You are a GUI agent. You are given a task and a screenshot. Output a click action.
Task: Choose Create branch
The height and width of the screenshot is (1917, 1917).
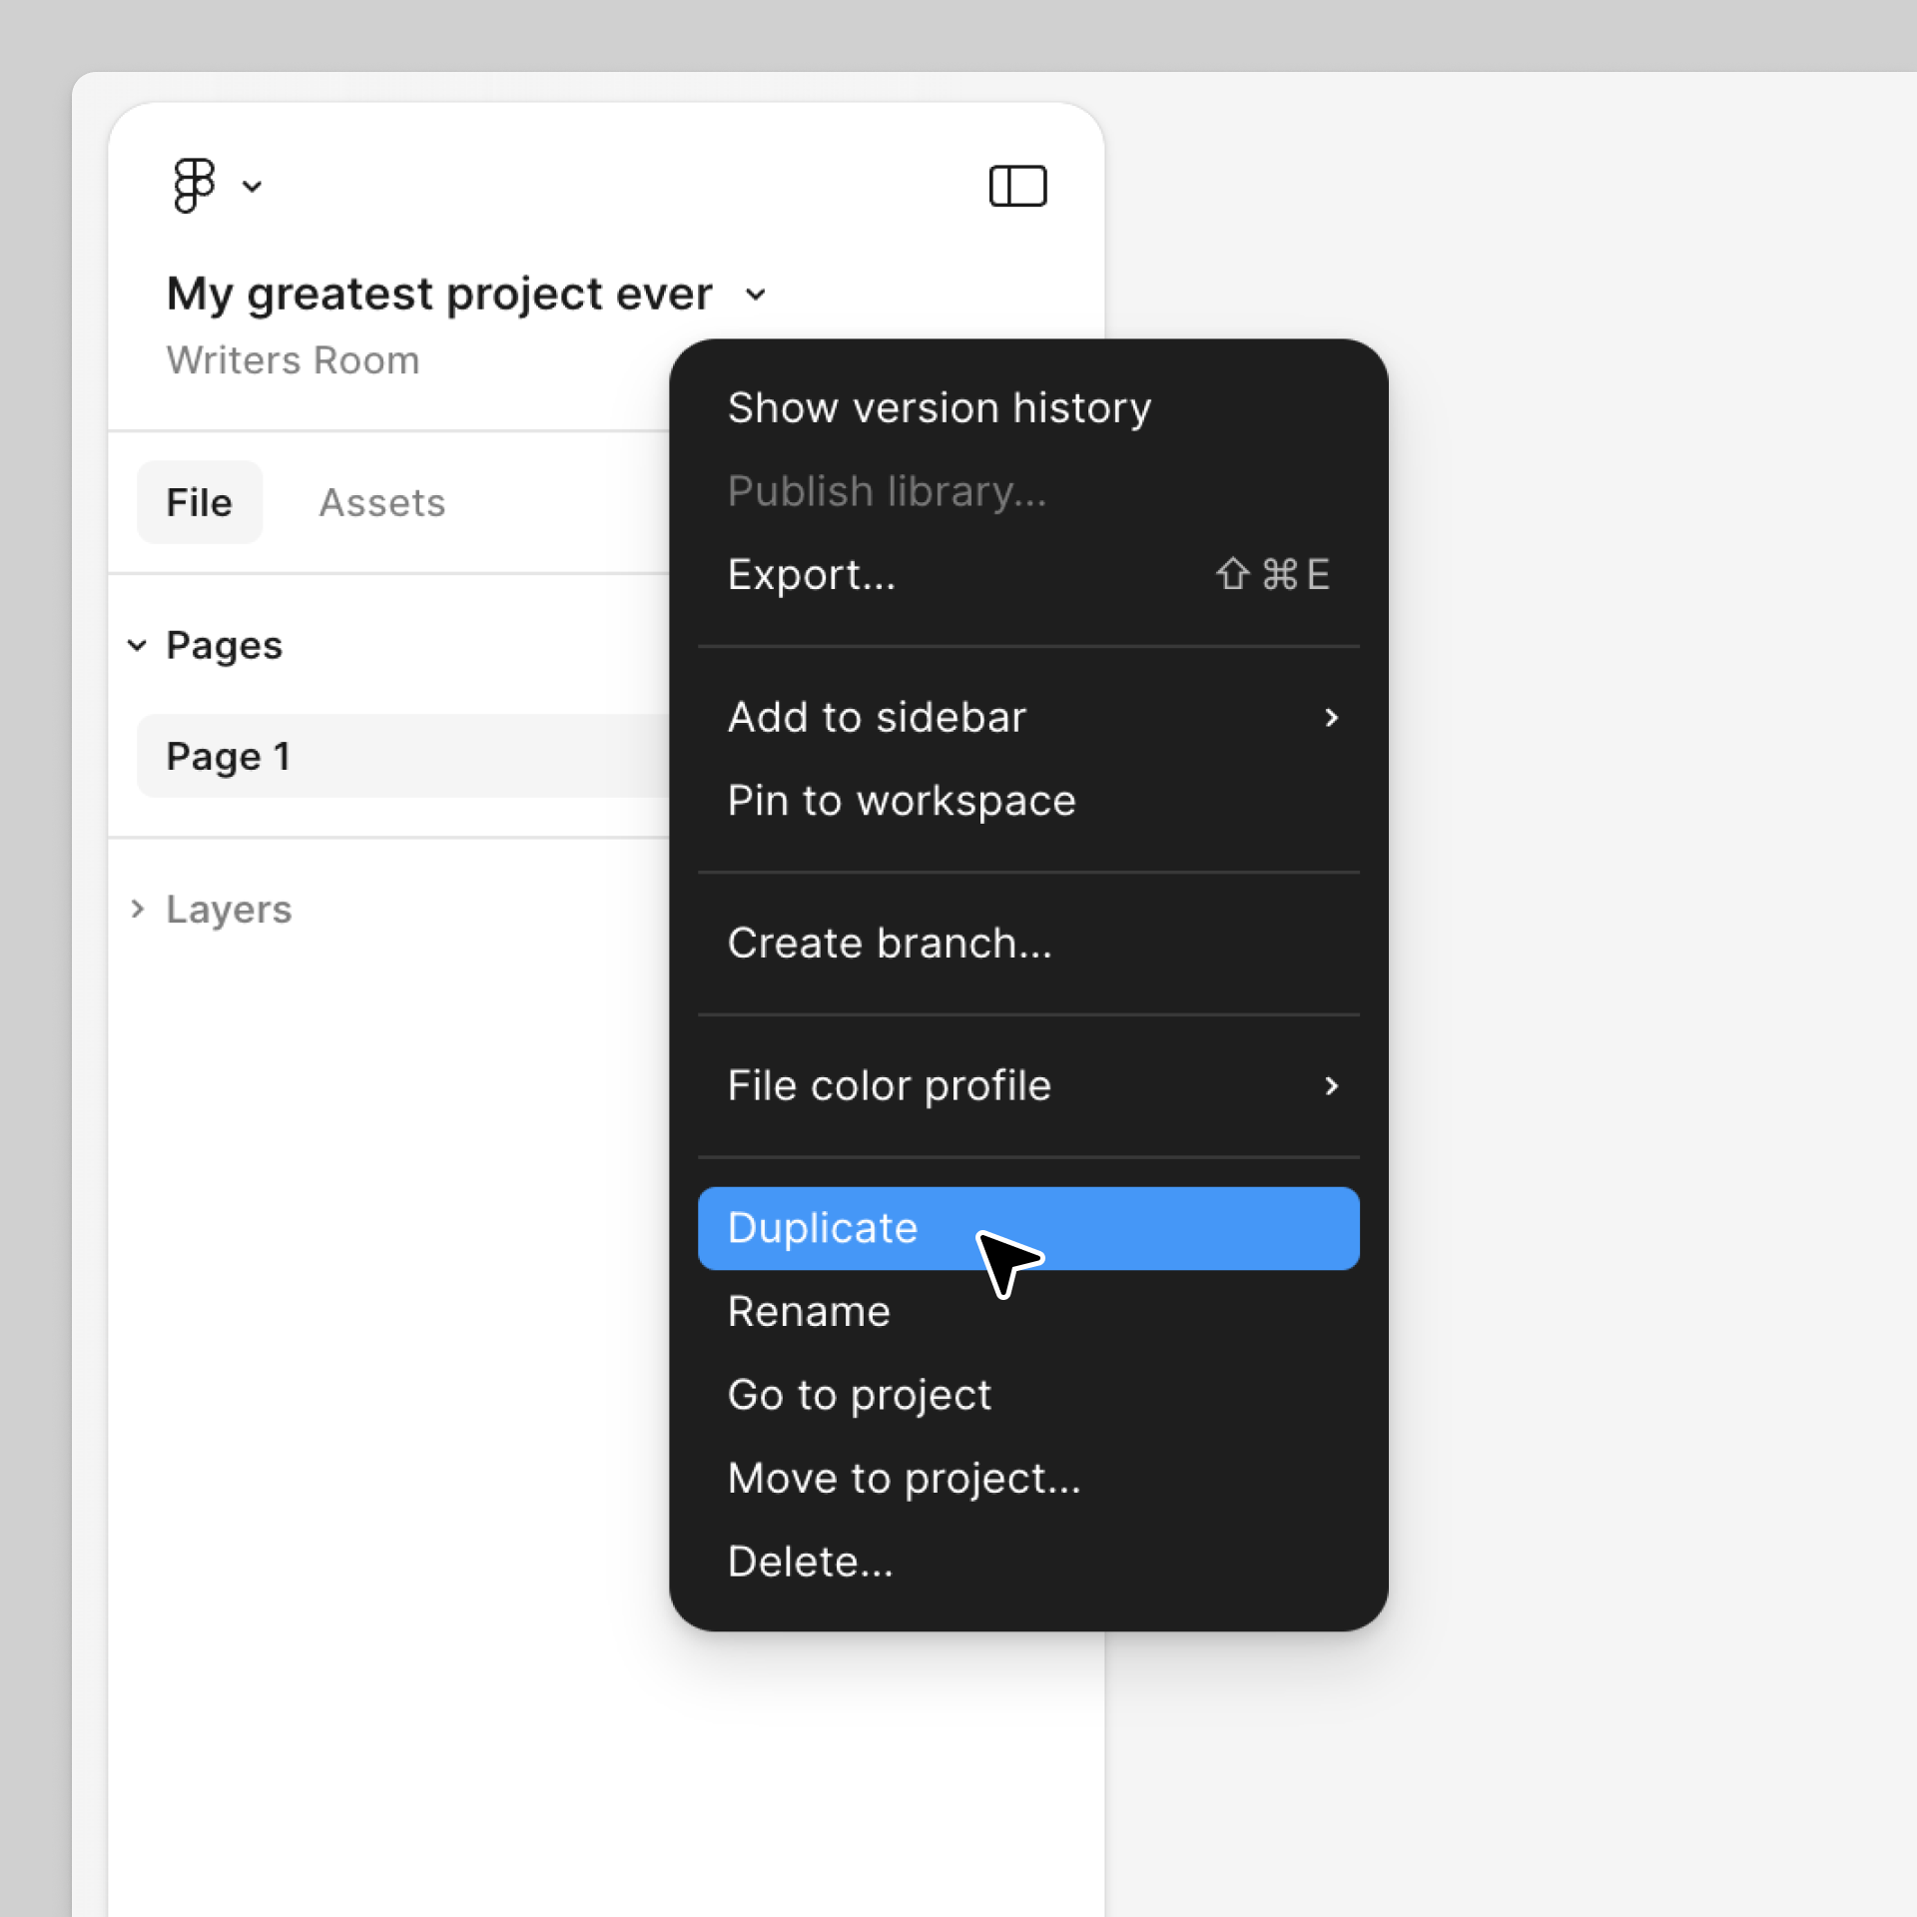point(890,943)
